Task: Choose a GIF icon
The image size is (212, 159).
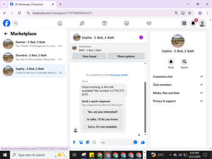Action: tap(94, 142)
